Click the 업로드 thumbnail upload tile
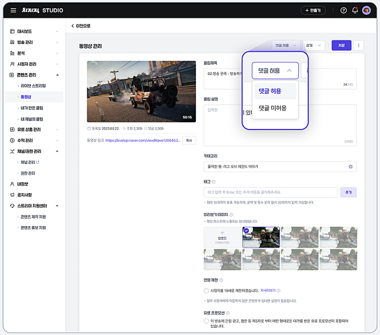Image resolution: width=380 pixels, height=335 pixels. click(x=221, y=237)
